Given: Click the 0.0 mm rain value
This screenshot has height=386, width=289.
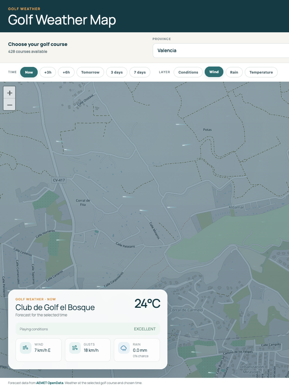Looking at the screenshot, I should 140,350.
